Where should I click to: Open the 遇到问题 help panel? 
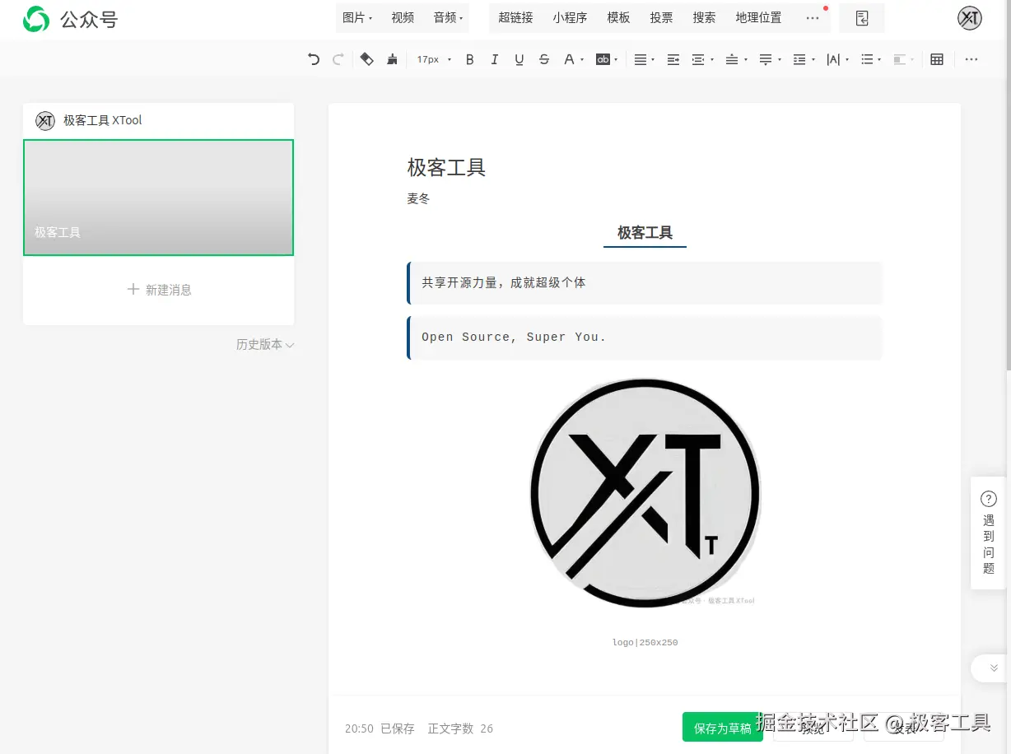click(x=988, y=533)
